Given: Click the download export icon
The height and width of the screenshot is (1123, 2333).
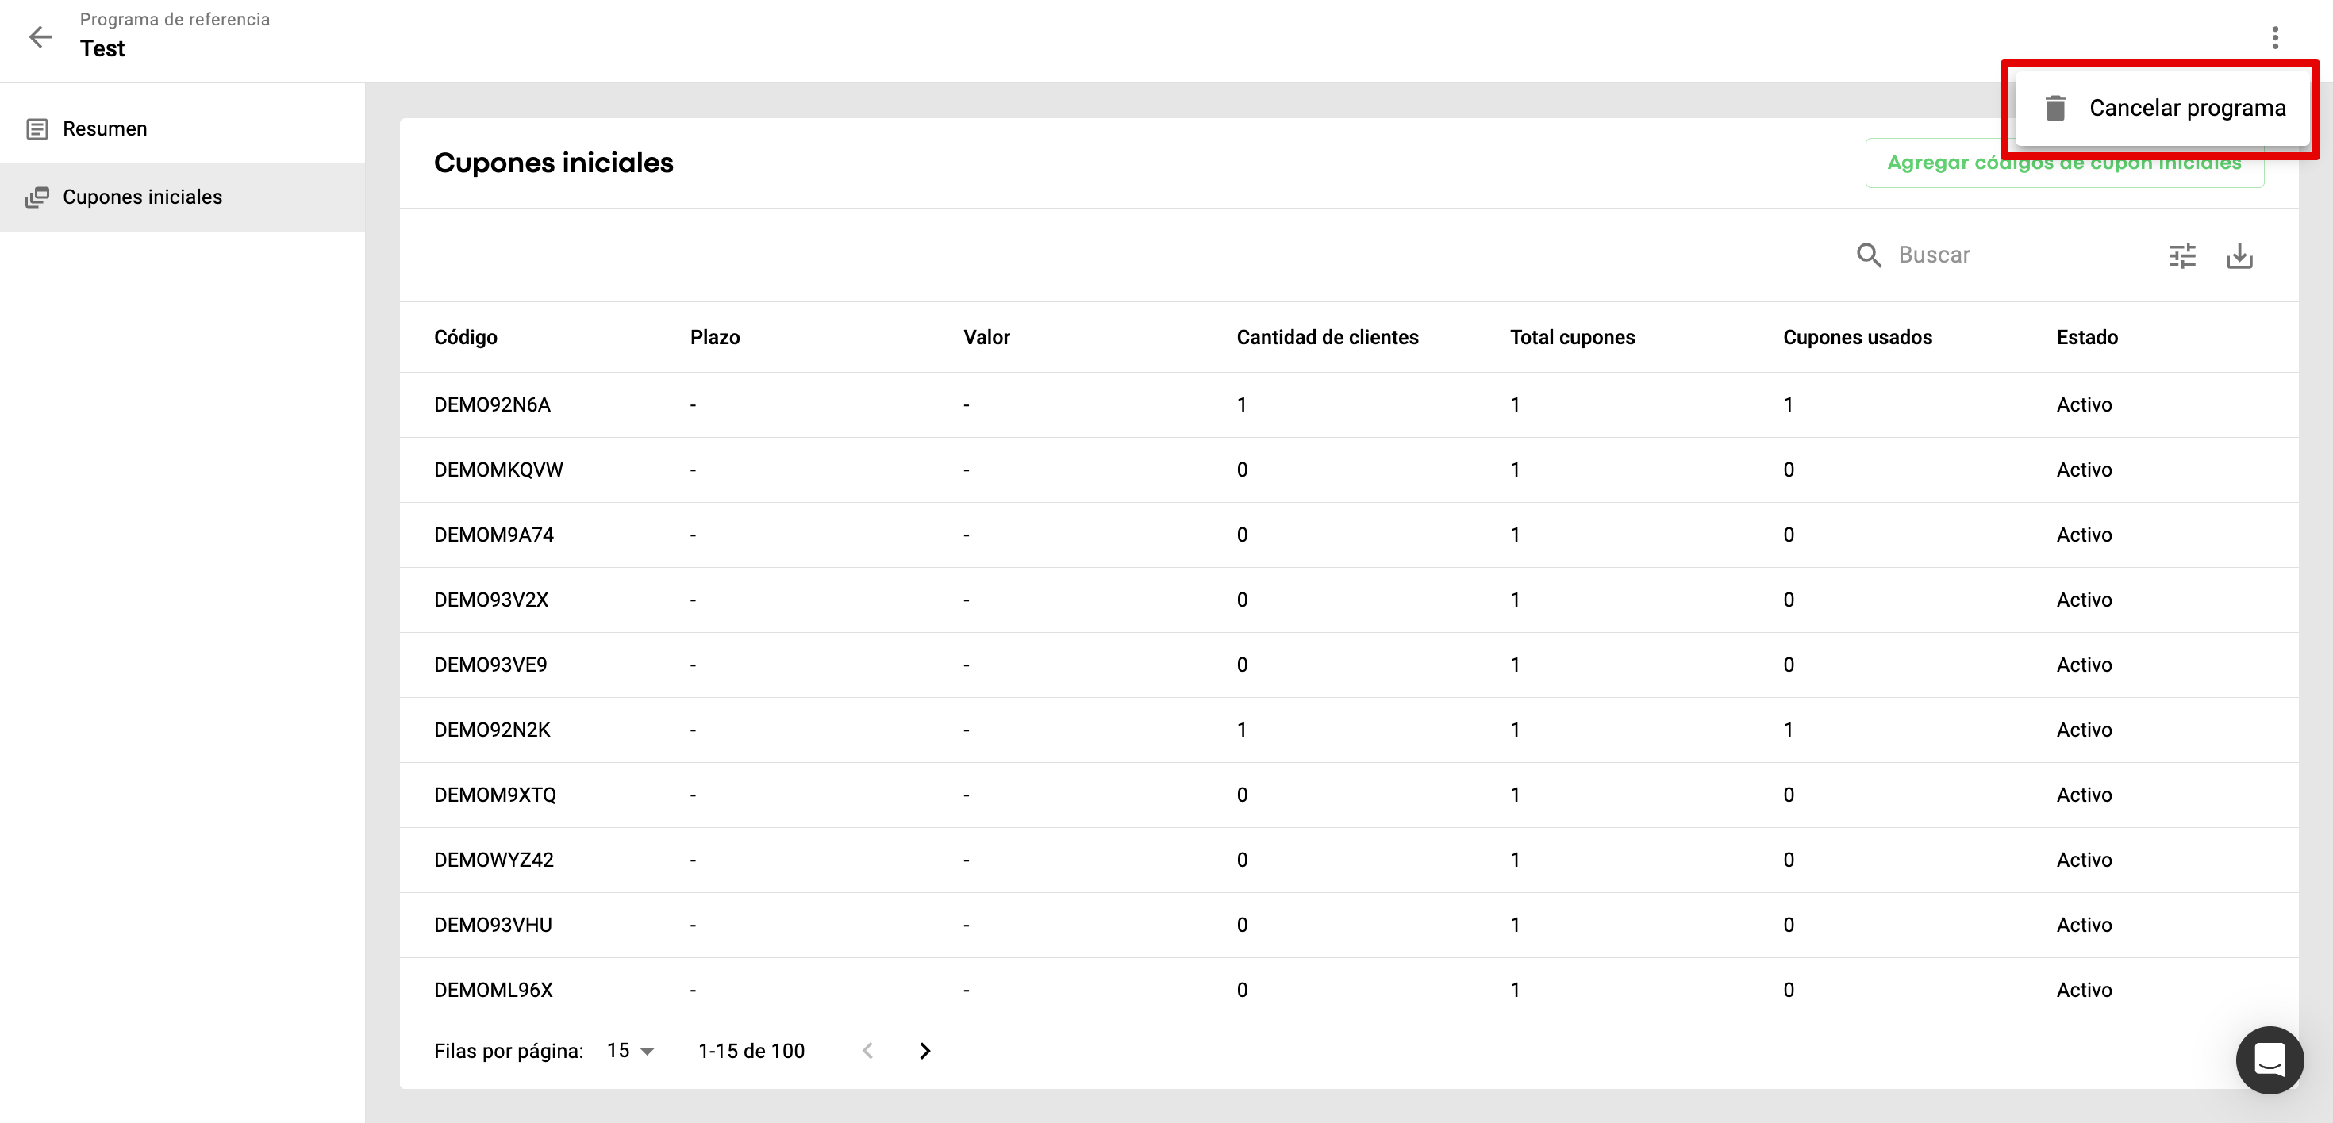Looking at the screenshot, I should [2239, 256].
